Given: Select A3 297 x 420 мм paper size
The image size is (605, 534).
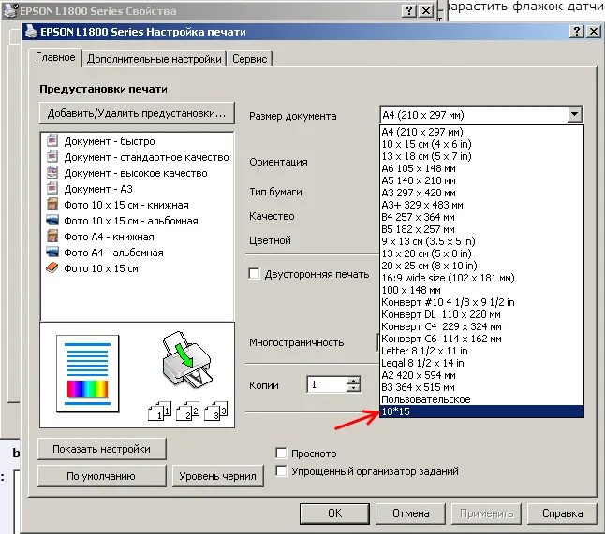Looking at the screenshot, I should [x=481, y=193].
